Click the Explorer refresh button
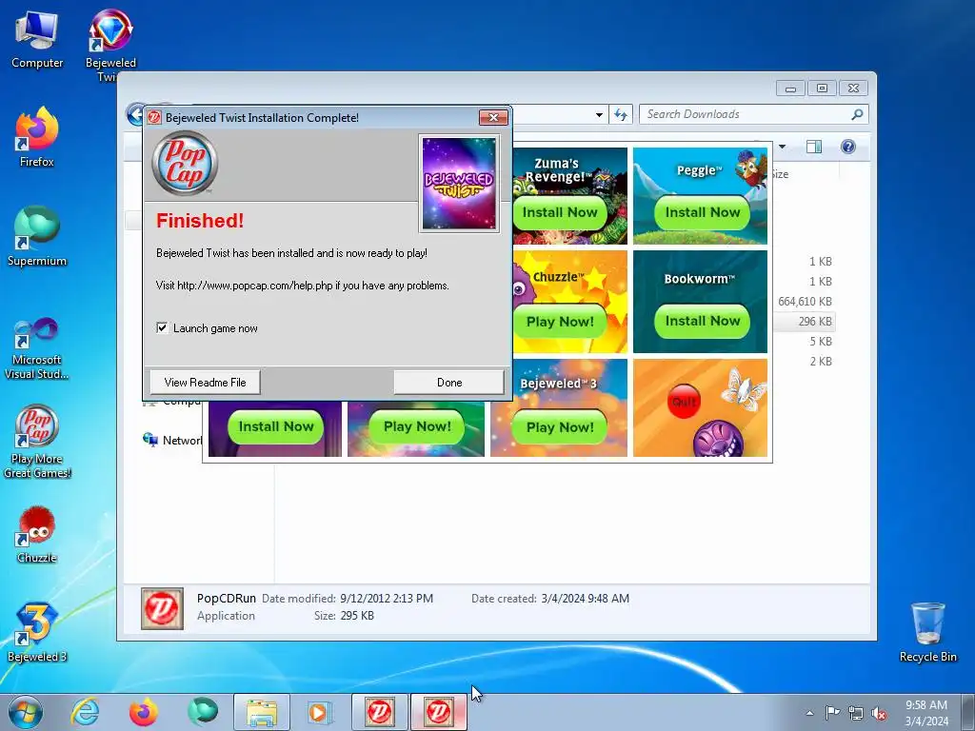Screen dimensions: 975x731 [x=621, y=115]
